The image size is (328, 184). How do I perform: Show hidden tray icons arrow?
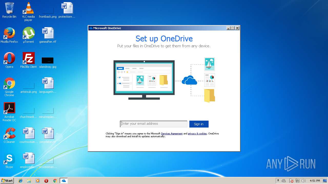click(278, 181)
